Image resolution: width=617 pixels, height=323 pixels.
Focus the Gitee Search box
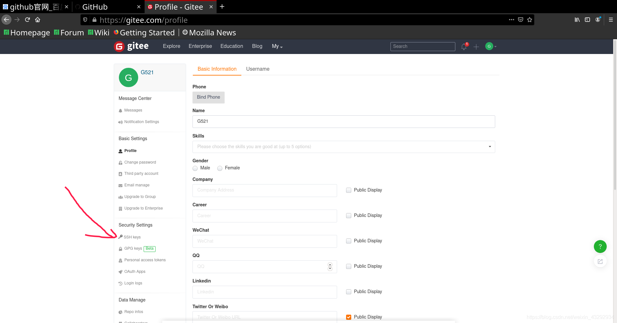[423, 47]
